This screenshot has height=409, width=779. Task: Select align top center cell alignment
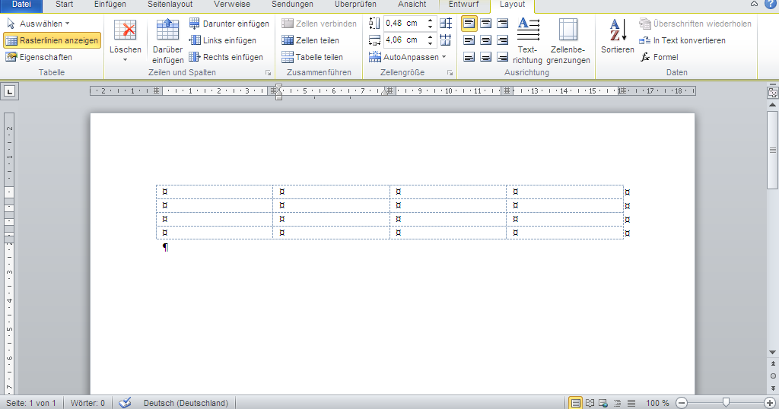point(486,24)
